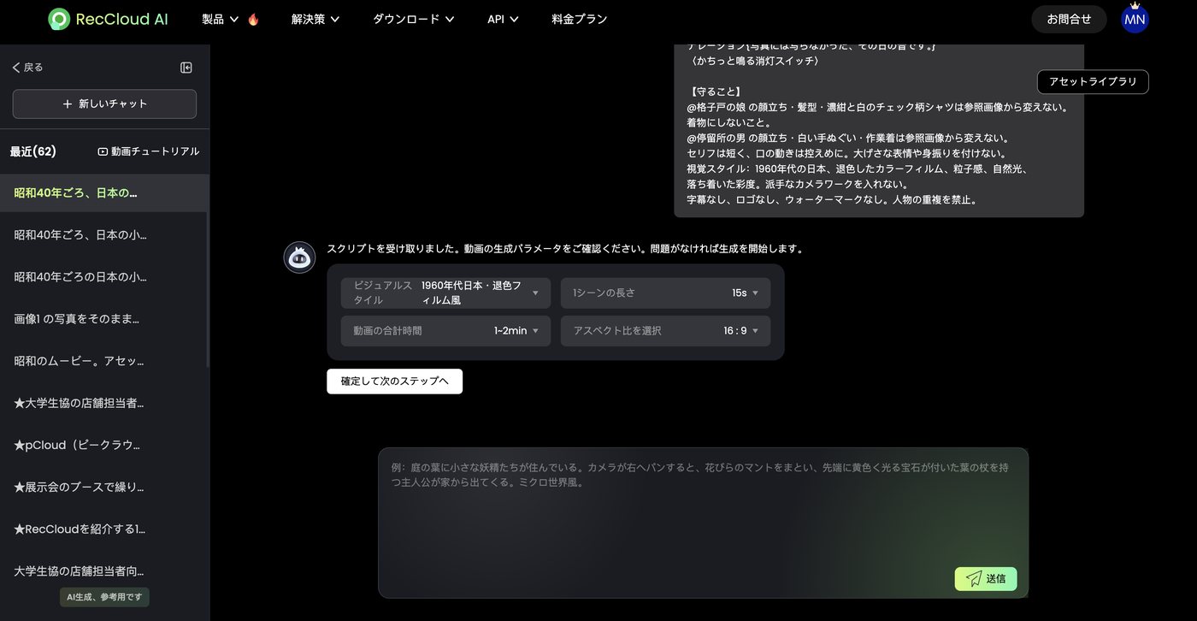Open the アセットライブラリ
The width and height of the screenshot is (1197, 621).
[1093, 82]
